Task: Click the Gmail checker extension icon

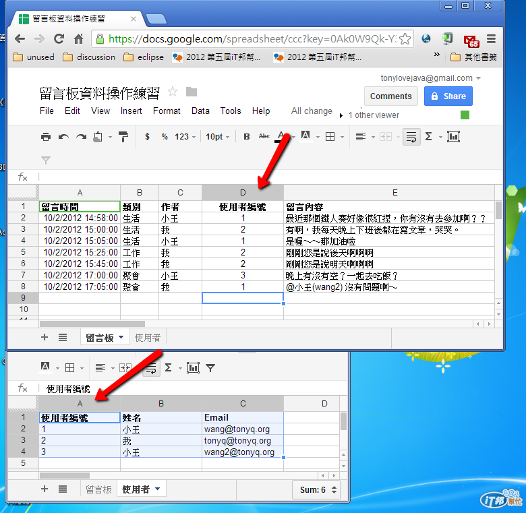Action: coord(471,40)
